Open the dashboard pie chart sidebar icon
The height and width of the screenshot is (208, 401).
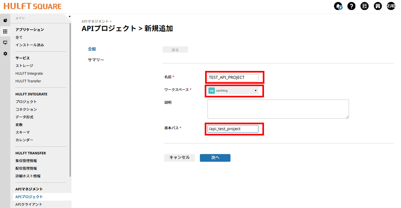click(5, 20)
